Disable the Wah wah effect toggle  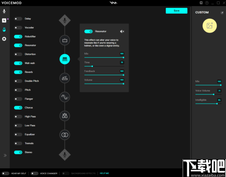pos(18,63)
